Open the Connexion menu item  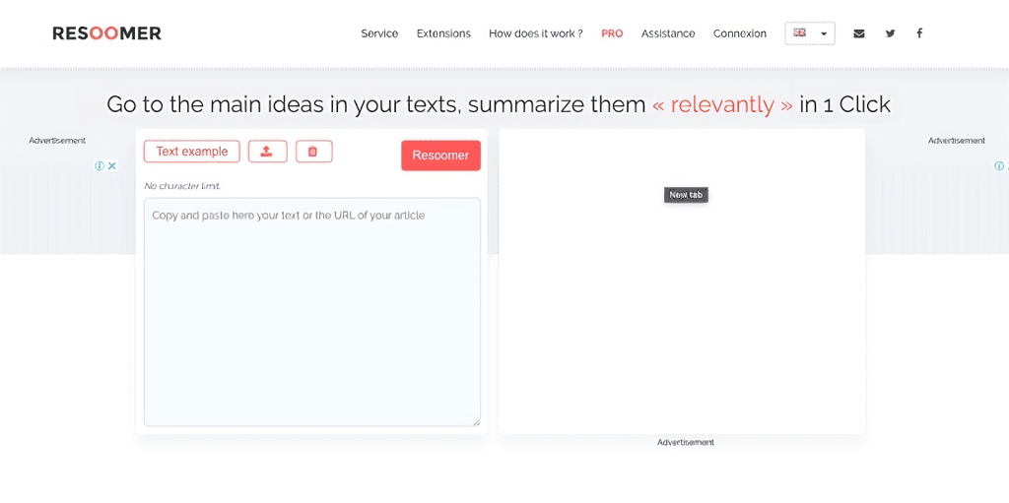[x=739, y=33]
